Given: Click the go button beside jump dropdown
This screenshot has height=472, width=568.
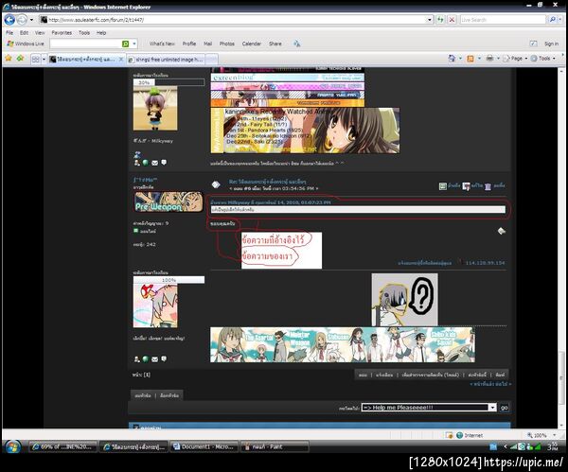Looking at the screenshot, I should point(504,408).
